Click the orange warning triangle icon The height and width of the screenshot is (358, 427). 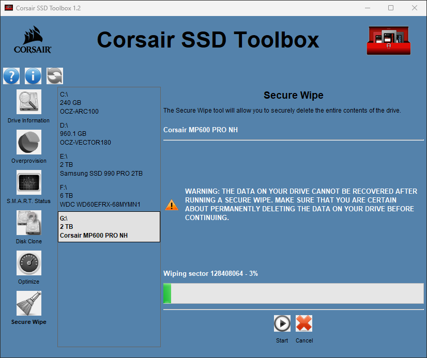(172, 205)
